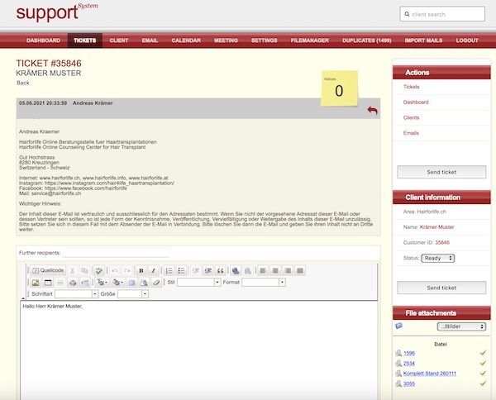Click the Copy icon in editor toolbar
The width and height of the screenshot is (496, 400).
[84, 270]
